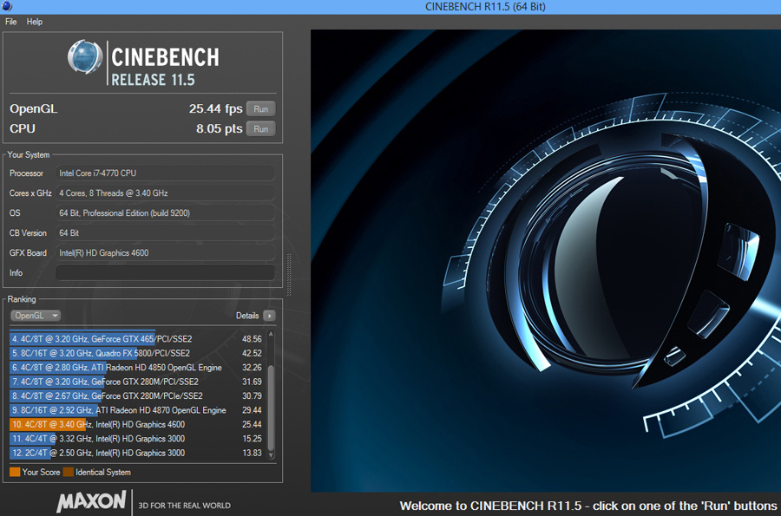781x516 pixels.
Task: Select ranking row 6 ATI Radeon HD 4850
Action: click(136, 367)
